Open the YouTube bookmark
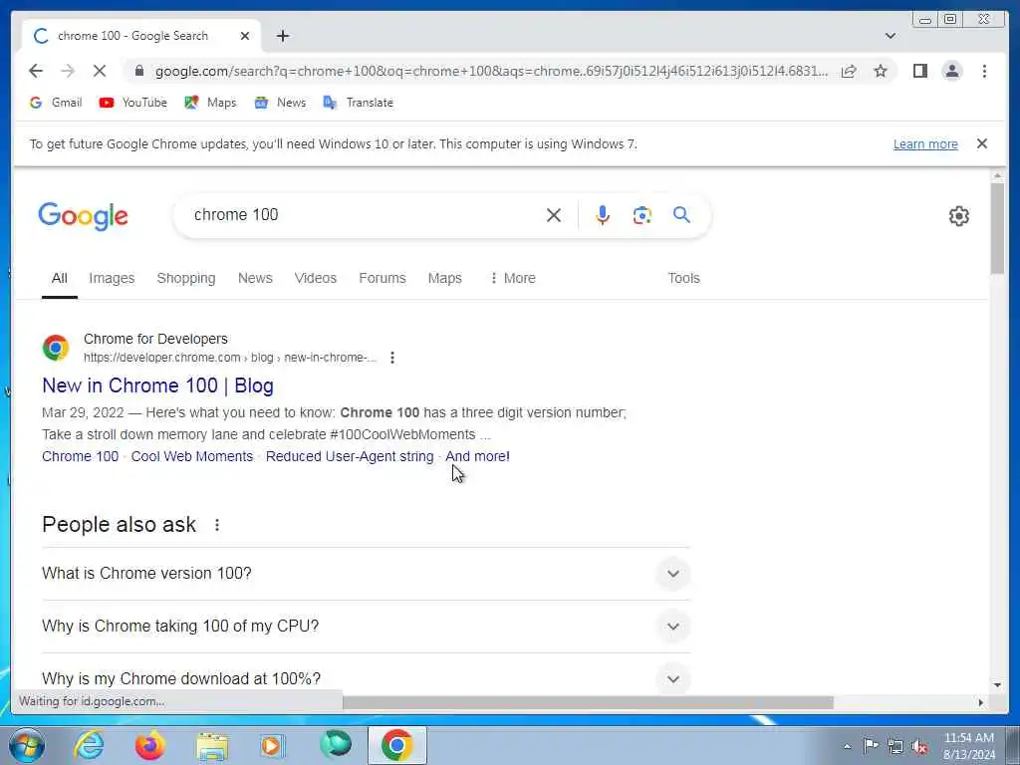 tap(132, 103)
